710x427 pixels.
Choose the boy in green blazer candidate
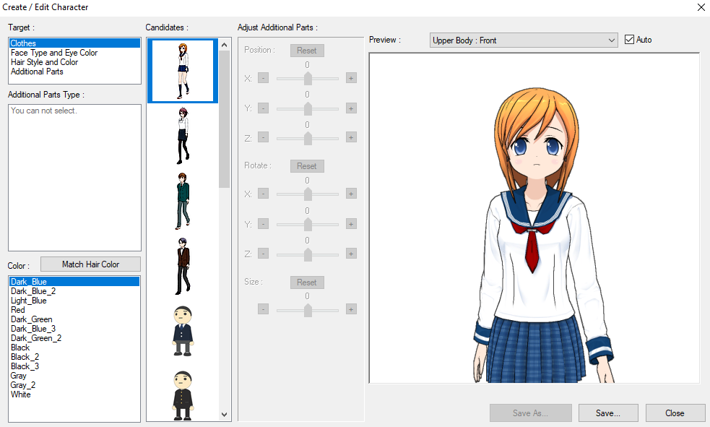point(183,201)
